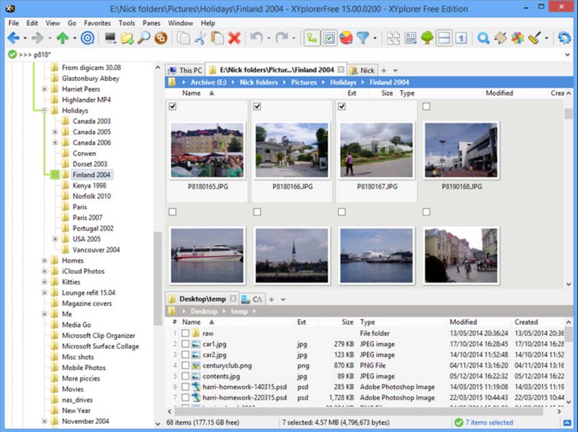The height and width of the screenshot is (432, 578).
Task: Tick the checkbox for car1.jpg
Action: point(186,344)
